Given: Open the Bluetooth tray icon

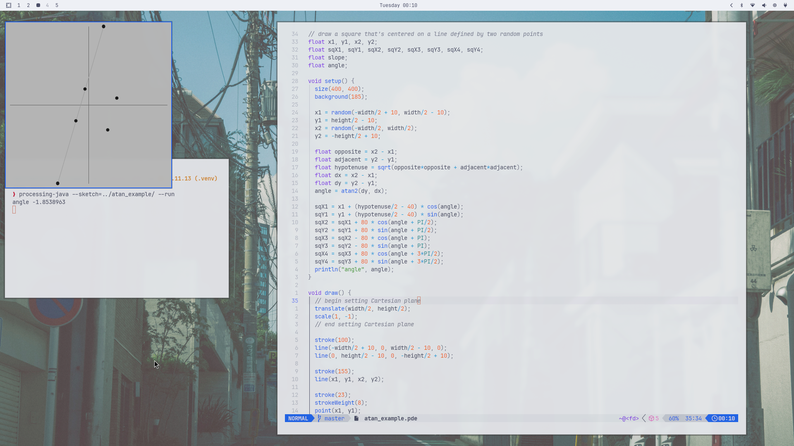Looking at the screenshot, I should click(x=741, y=5).
